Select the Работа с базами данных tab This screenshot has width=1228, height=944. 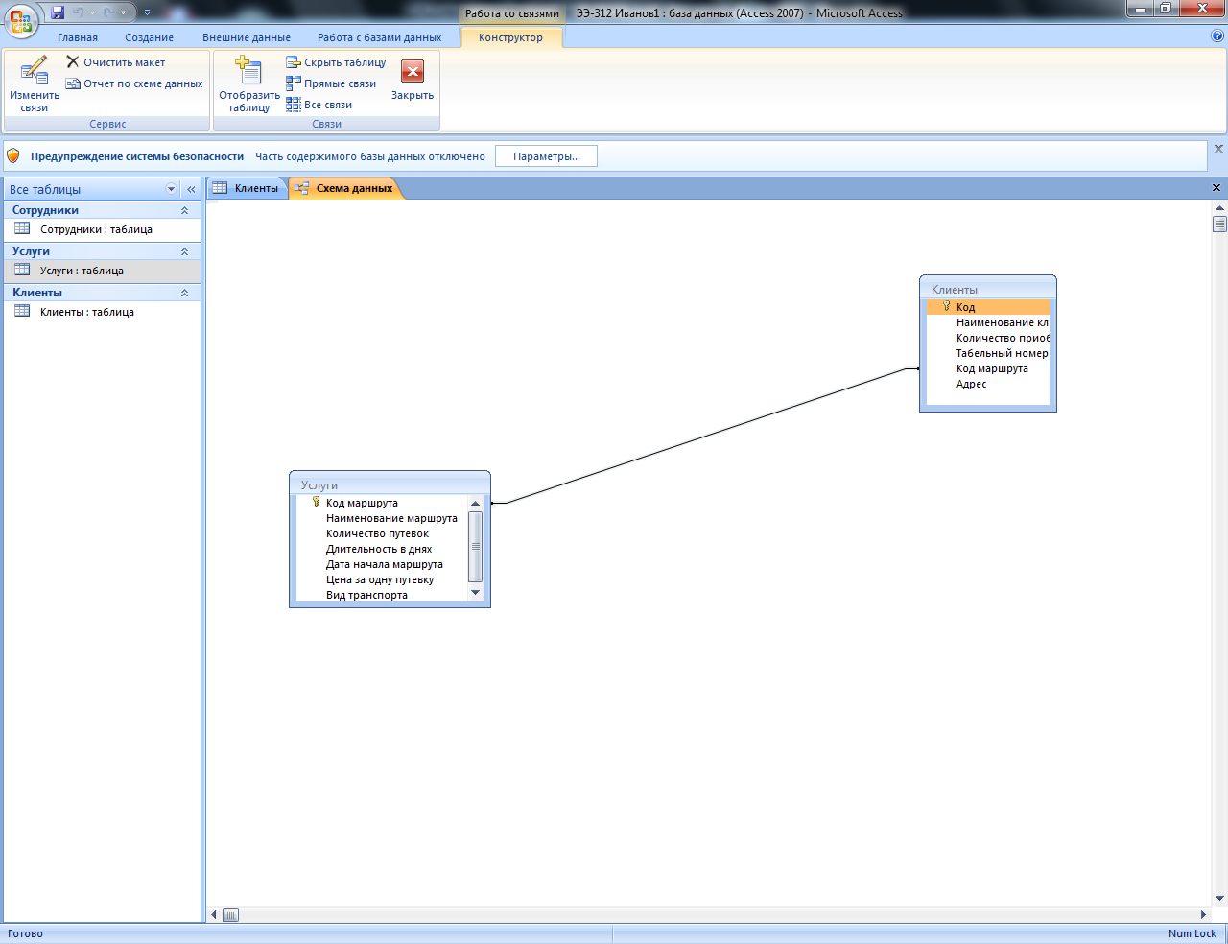click(x=380, y=37)
